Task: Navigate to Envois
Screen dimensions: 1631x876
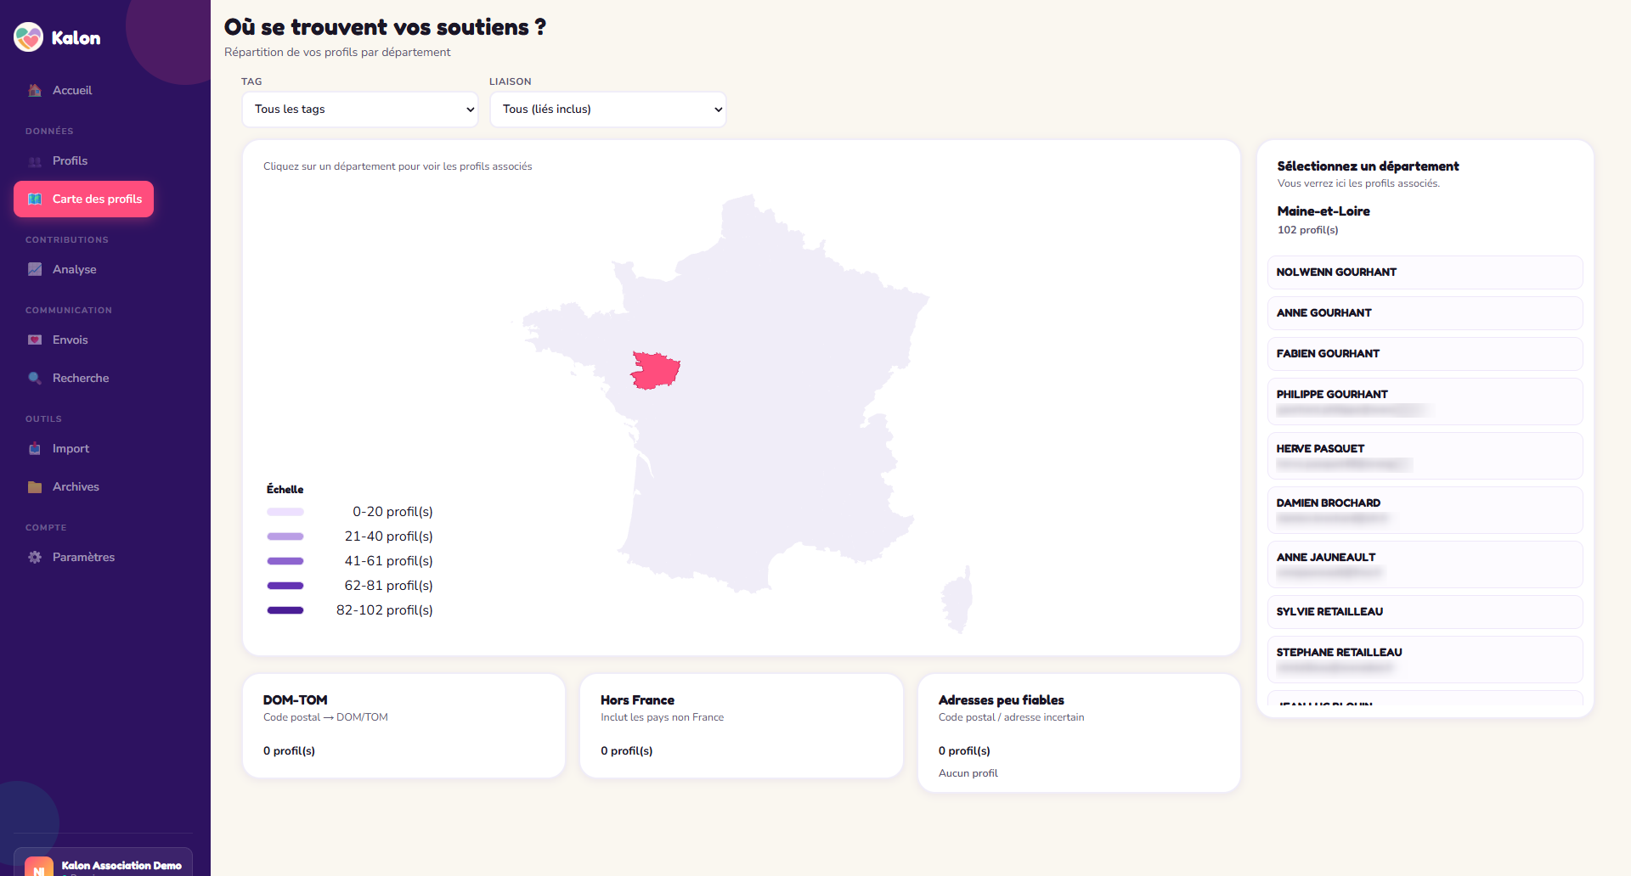Action: 84,340
